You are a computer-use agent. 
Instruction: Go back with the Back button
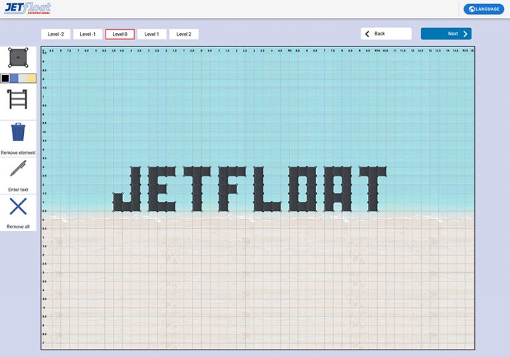point(386,33)
